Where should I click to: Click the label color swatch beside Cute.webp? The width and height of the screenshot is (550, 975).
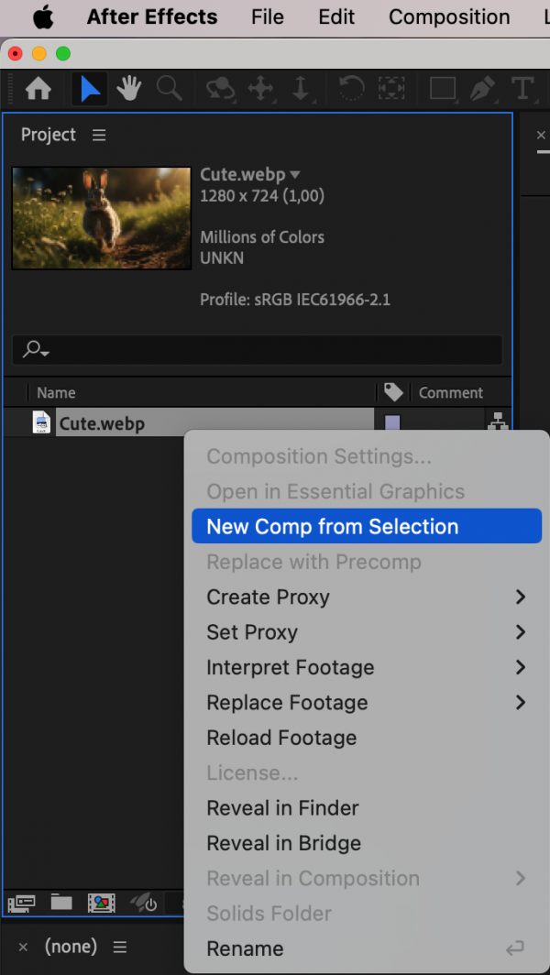coord(390,422)
